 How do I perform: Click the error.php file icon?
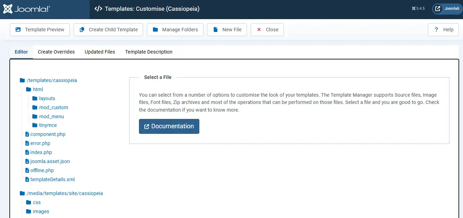(x=27, y=143)
